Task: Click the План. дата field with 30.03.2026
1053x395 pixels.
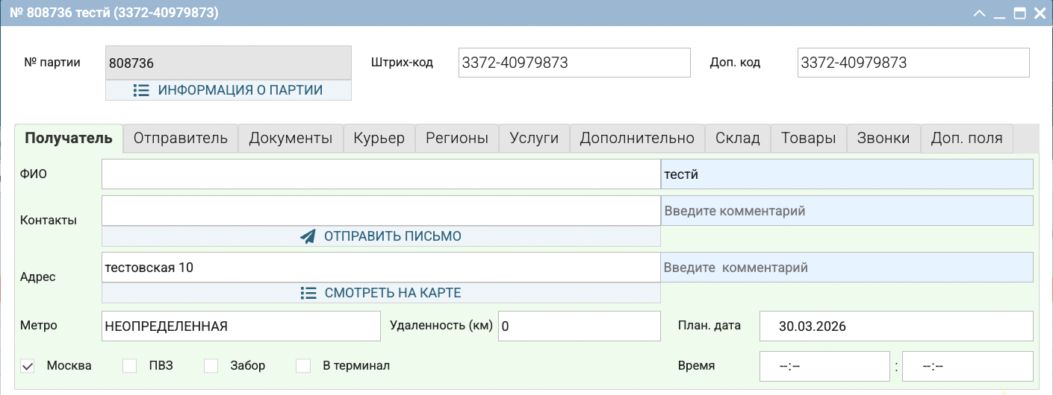Action: 896,326
